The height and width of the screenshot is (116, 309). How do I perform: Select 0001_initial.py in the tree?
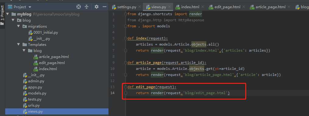pyautogui.click(x=46, y=32)
